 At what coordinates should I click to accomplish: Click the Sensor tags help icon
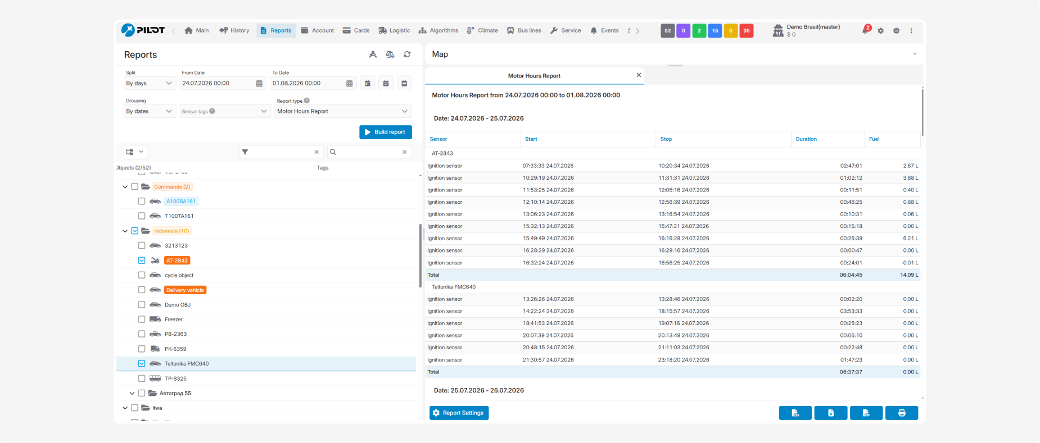pos(212,111)
